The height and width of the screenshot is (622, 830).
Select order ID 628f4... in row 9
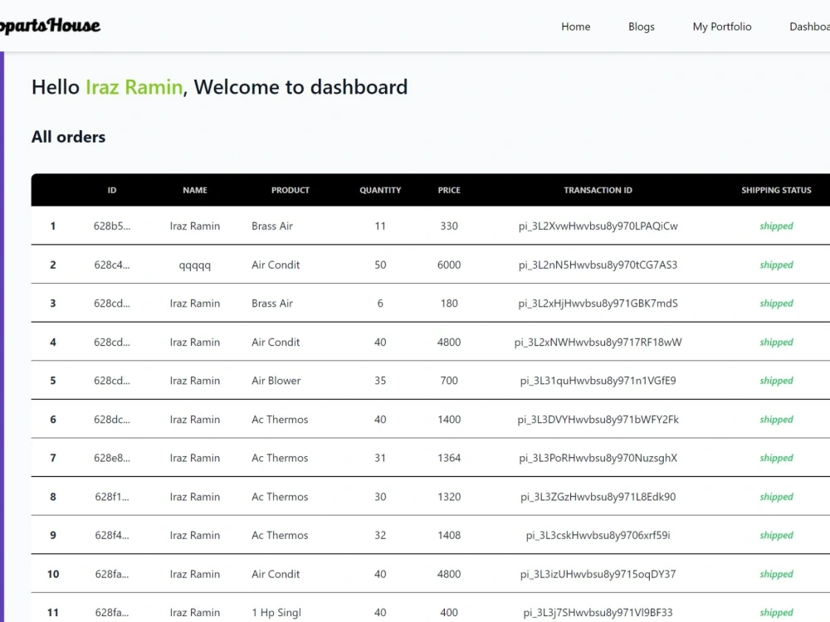[x=112, y=535]
